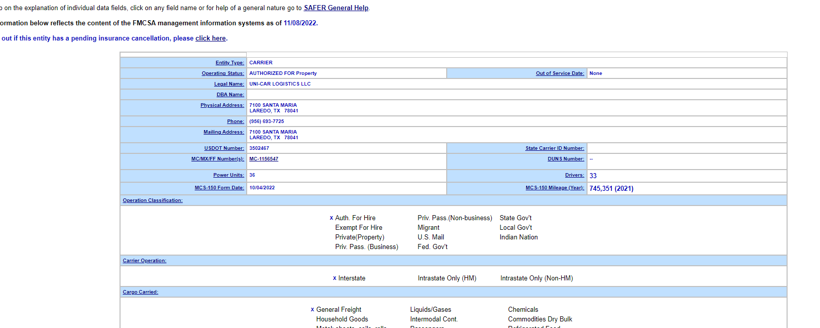Click 'Priv. Pass. (Business)' classification
820x328 pixels.
[367, 247]
